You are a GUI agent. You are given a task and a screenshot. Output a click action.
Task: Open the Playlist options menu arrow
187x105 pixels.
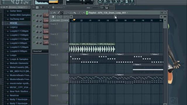(x=51, y=13)
